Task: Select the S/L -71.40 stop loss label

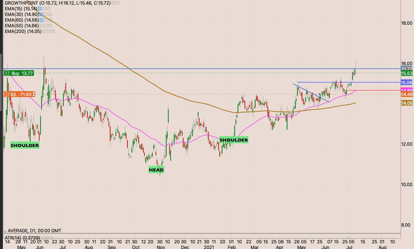Action: point(21,95)
